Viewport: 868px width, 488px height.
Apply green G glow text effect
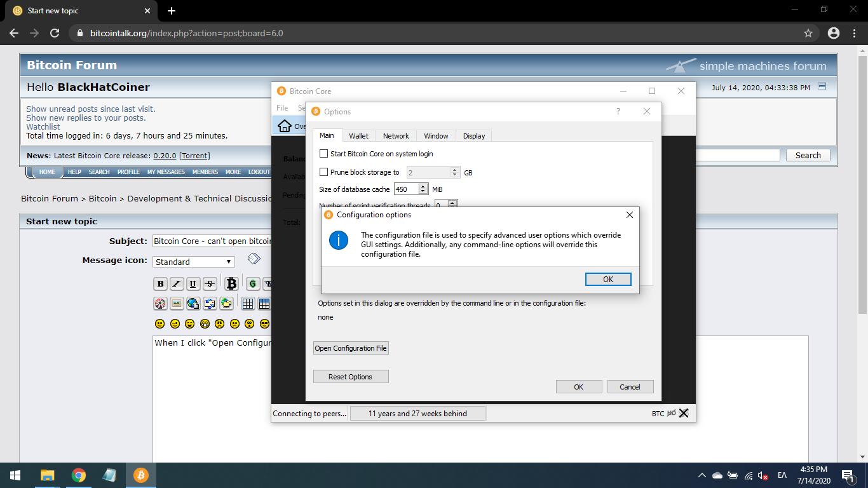(x=253, y=284)
